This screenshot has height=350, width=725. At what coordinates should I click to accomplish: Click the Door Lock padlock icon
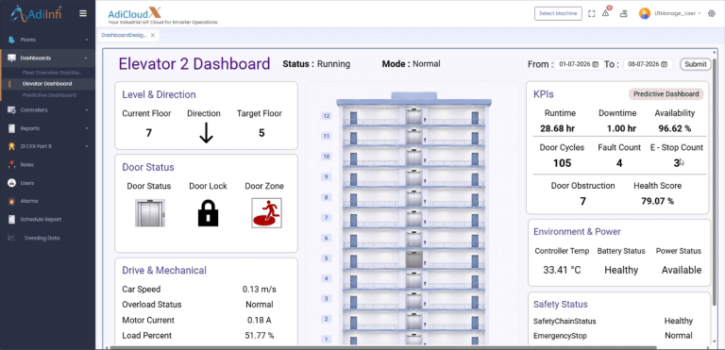(208, 213)
